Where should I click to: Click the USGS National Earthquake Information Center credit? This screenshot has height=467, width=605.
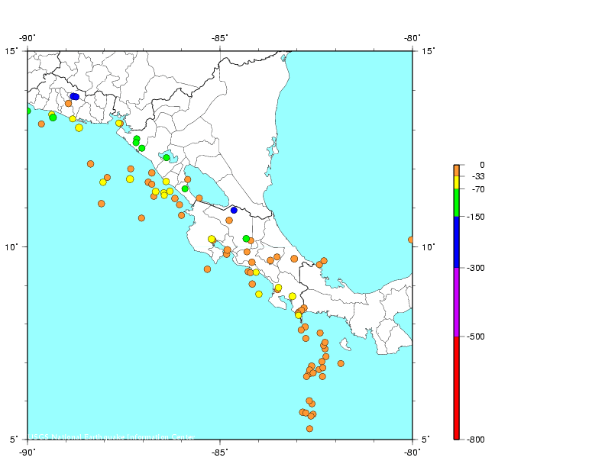point(112,437)
